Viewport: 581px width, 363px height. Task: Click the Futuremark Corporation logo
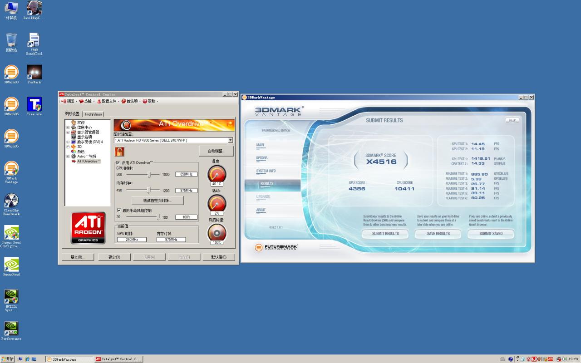point(276,247)
